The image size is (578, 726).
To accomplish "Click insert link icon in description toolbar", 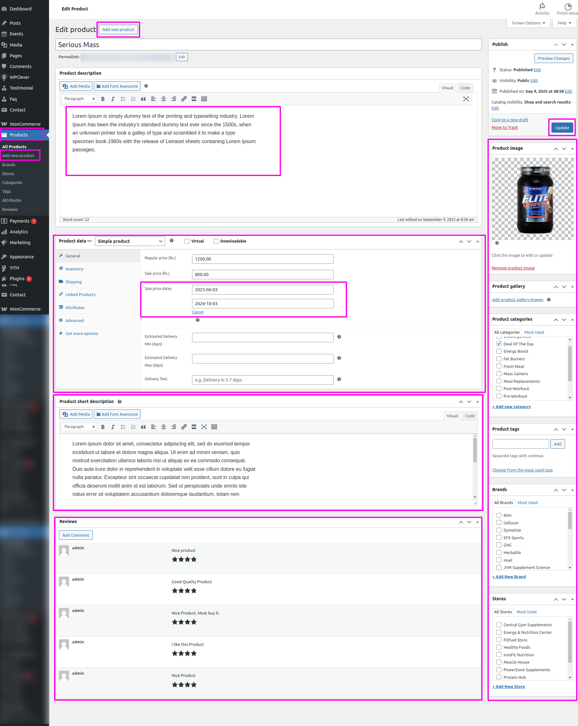I will 184,99.
